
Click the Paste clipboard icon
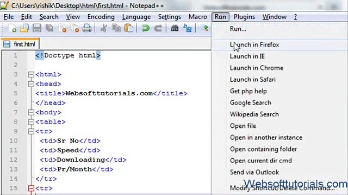(129, 28)
